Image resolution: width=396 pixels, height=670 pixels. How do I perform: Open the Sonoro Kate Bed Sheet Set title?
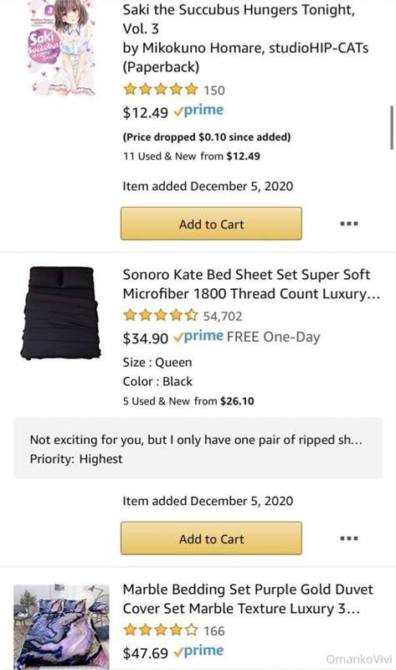pos(251,284)
